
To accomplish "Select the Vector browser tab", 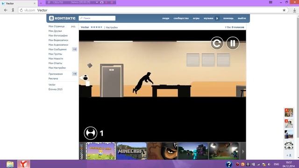I will 19,3.
